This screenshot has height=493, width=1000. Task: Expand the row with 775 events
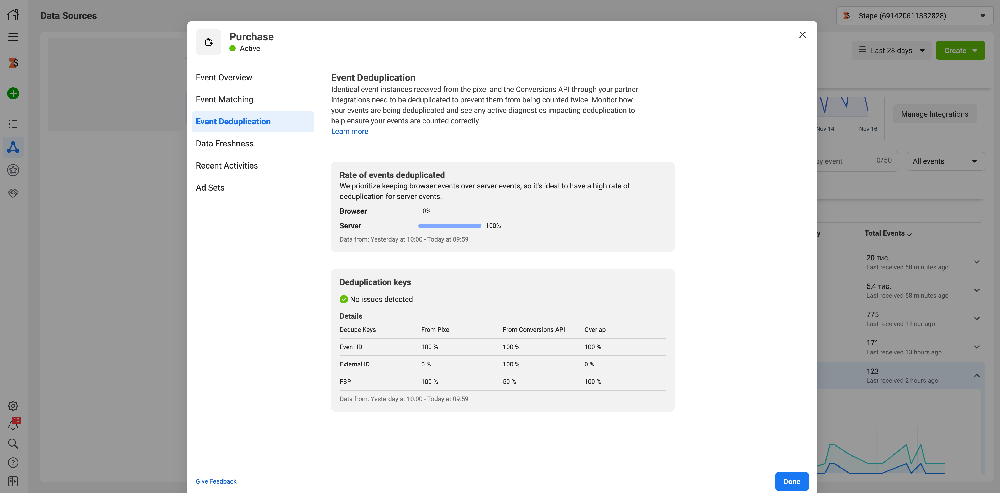[977, 319]
